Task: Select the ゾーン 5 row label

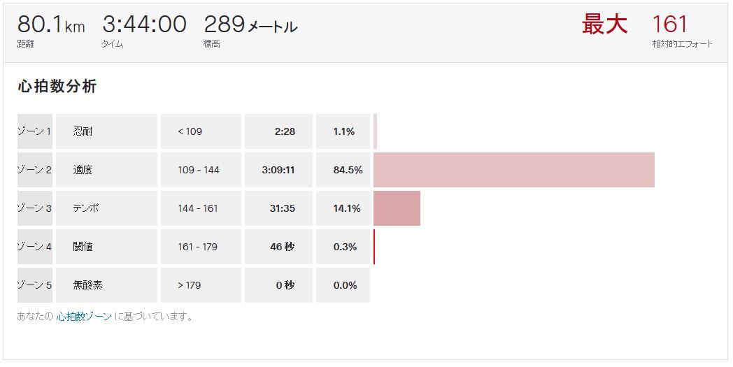Action: [x=34, y=285]
